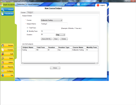Click the email envelope icon in header

click(78, 4)
